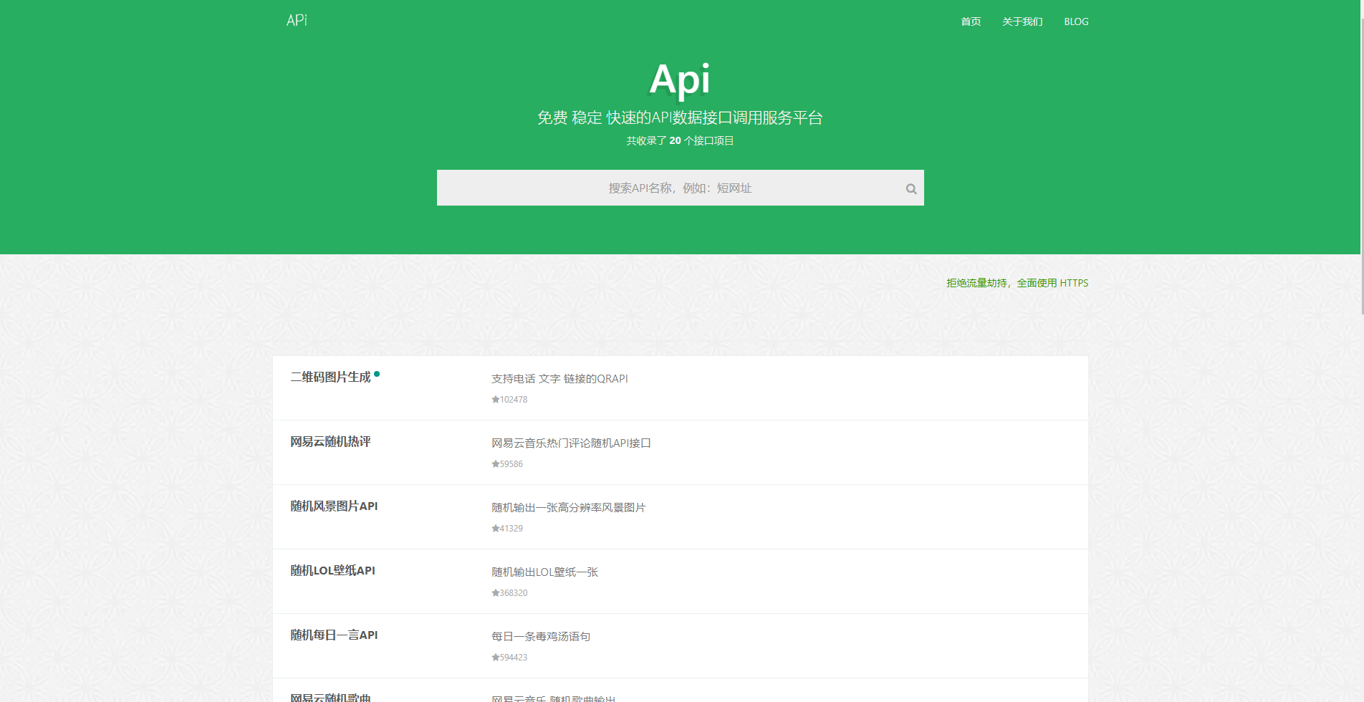Viewport: 1364px width, 702px height.
Task: Click the APi logo in the header
Action: tap(296, 20)
